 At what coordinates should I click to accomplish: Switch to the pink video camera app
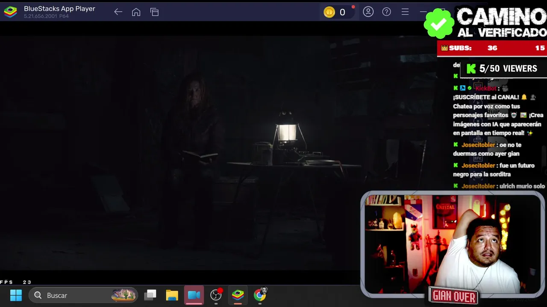(x=194, y=295)
